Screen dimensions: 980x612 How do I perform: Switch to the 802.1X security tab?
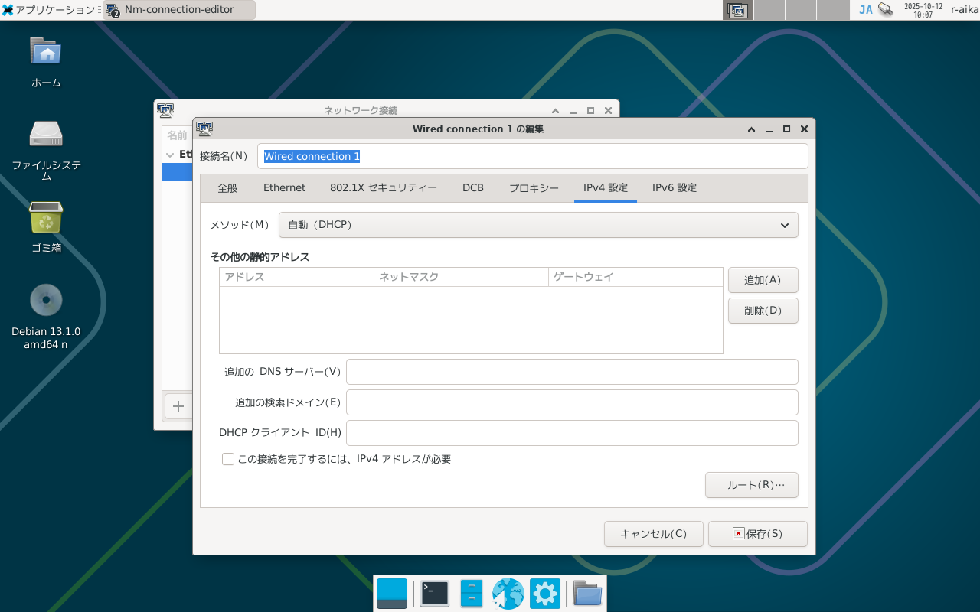coord(384,188)
